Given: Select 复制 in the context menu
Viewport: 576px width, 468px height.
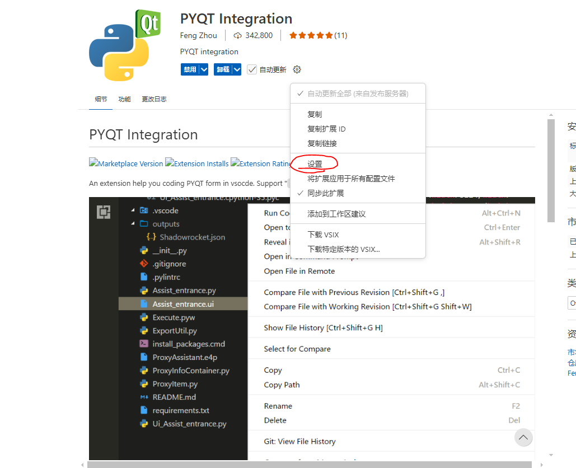Looking at the screenshot, I should (x=358, y=114).
